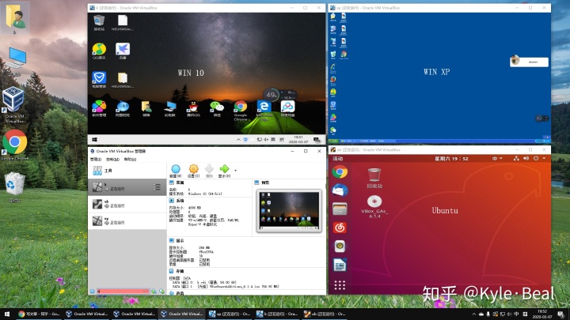Click the 活动 (Activities) button in Ubuntu VM
570x320 pixels.
[338, 159]
